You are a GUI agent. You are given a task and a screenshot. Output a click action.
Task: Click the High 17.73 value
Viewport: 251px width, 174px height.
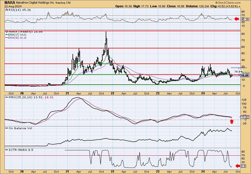pos(141,6)
